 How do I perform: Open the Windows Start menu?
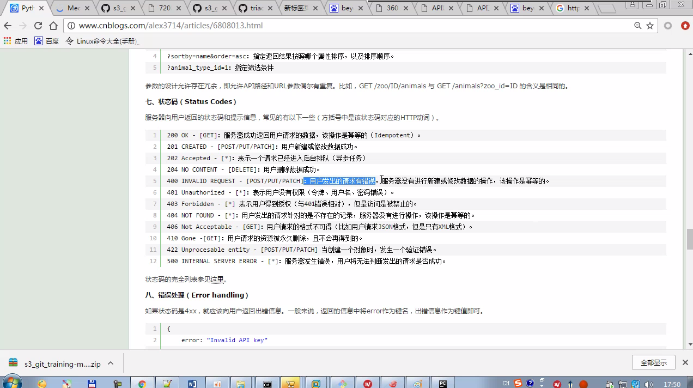[x=11, y=383]
